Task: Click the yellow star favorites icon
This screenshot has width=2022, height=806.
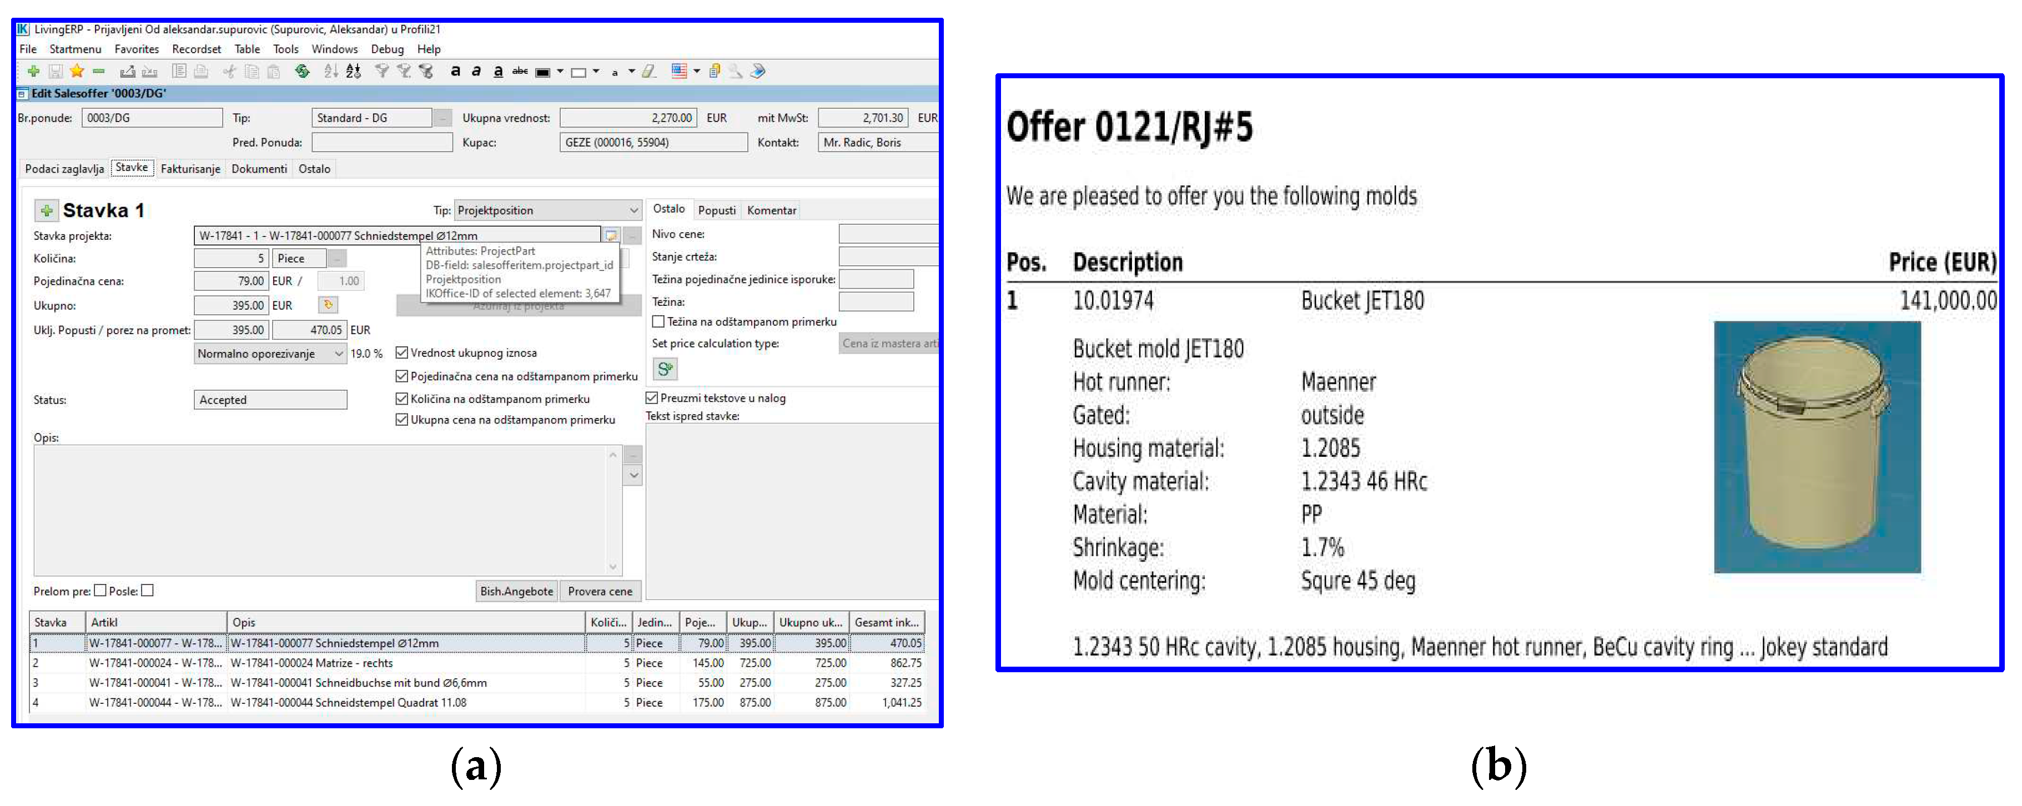Action: pyautogui.click(x=77, y=72)
